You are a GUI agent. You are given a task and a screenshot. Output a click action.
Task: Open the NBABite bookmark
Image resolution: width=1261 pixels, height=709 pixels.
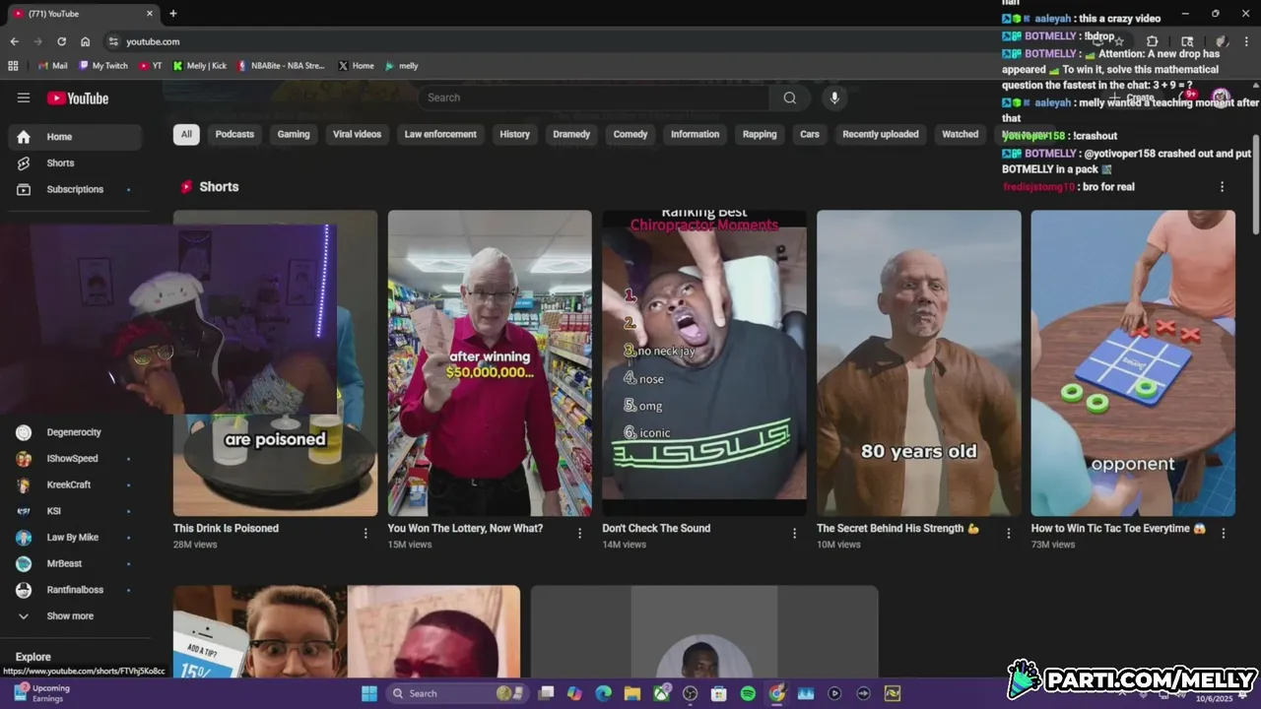pyautogui.click(x=281, y=66)
